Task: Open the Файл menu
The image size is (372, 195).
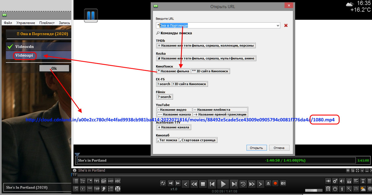Action: 8,23
